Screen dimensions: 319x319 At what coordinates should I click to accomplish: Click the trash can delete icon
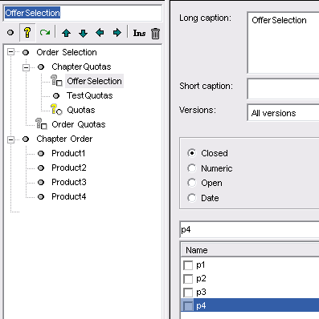[x=155, y=34]
